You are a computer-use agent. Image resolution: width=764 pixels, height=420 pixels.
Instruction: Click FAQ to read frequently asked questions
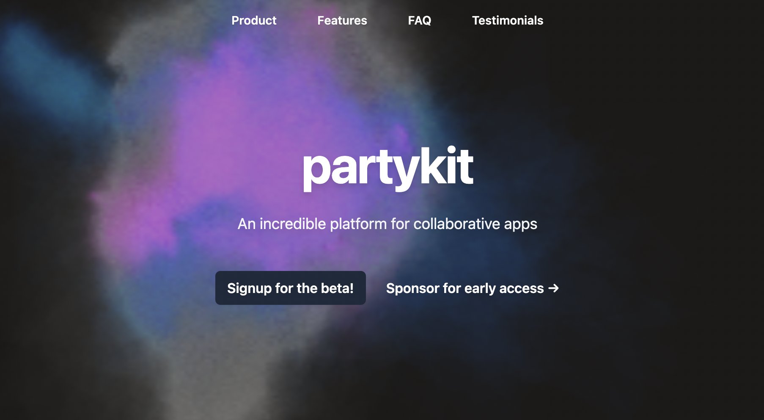click(419, 20)
